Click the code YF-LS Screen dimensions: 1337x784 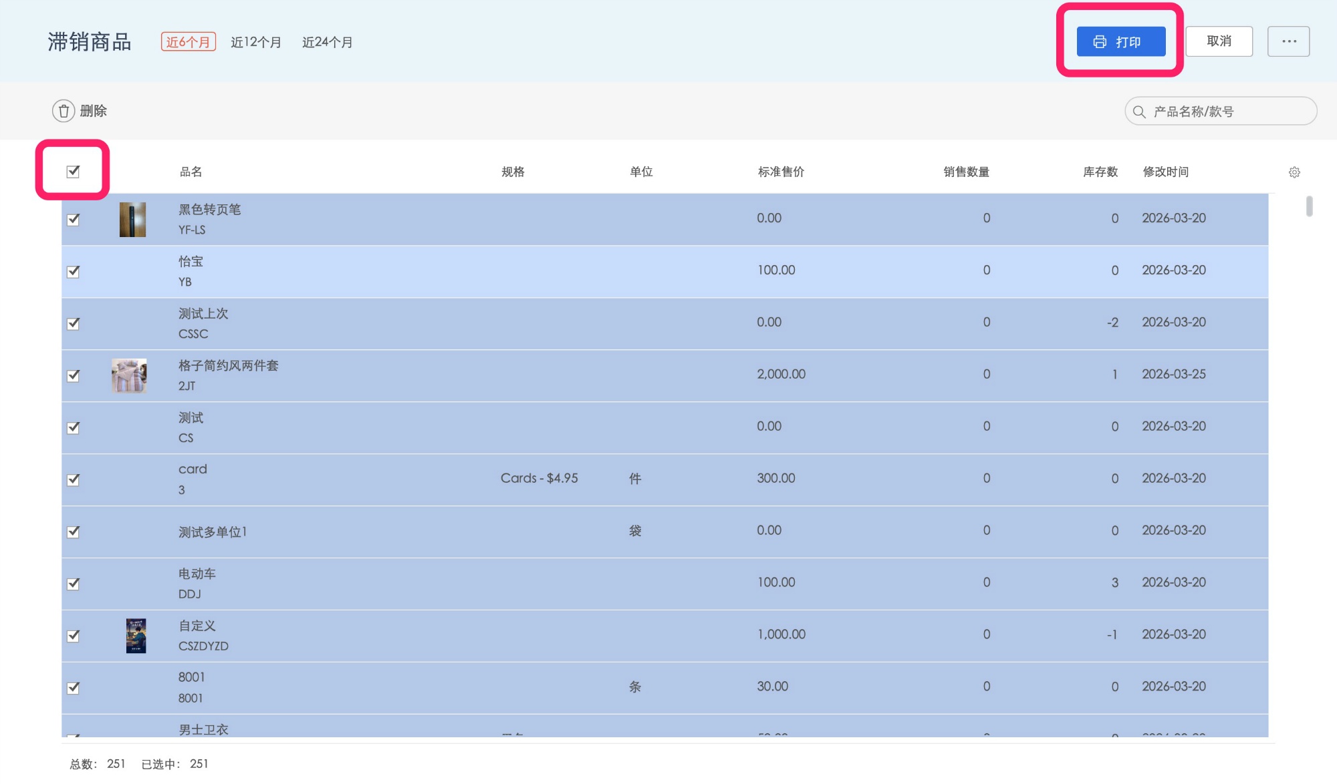click(192, 230)
